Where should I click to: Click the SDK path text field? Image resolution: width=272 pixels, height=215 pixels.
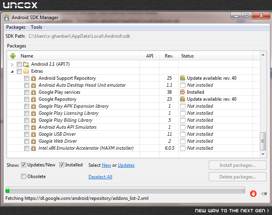[79, 36]
